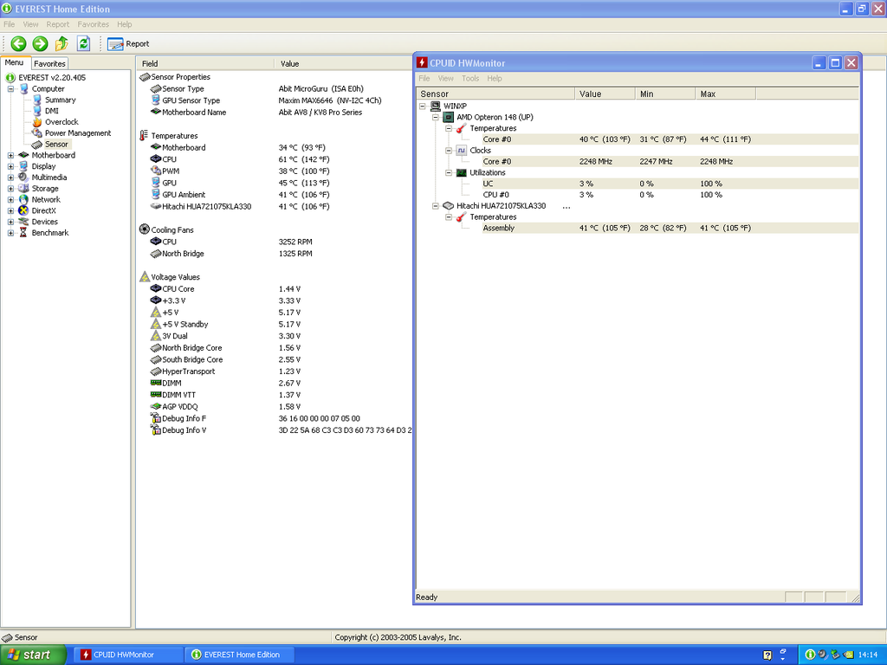Click the Up folder toolbar icon
The image size is (887, 665).
62,43
